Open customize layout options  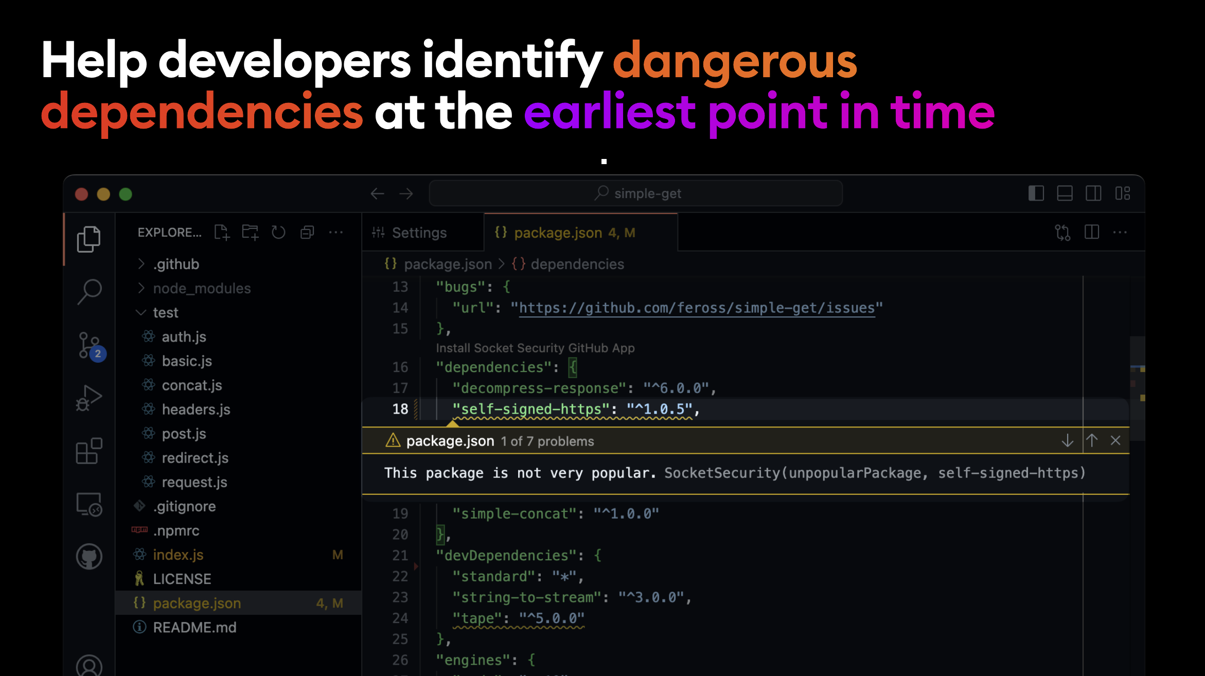coord(1123,193)
